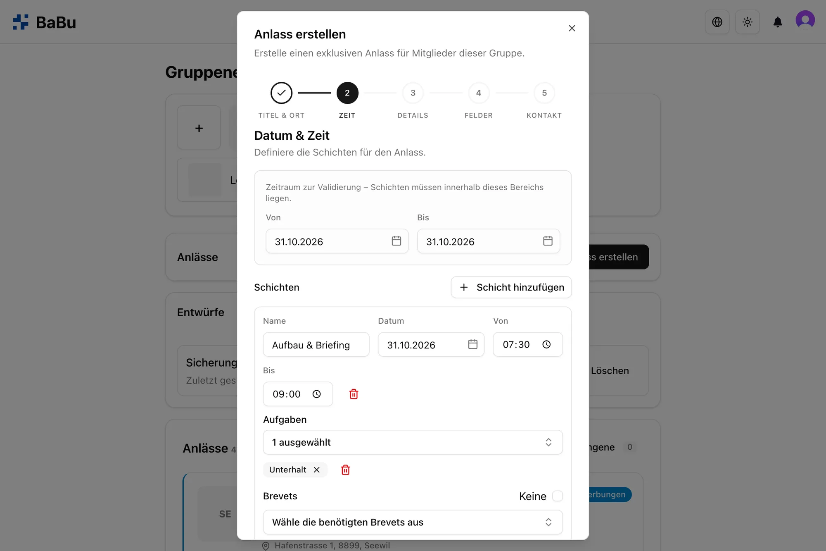Open calendar picker in validation Von field
826x551 pixels.
[396, 241]
